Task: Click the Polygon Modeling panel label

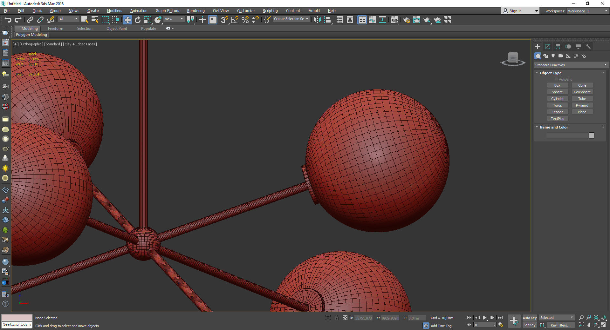Action: click(x=31, y=35)
